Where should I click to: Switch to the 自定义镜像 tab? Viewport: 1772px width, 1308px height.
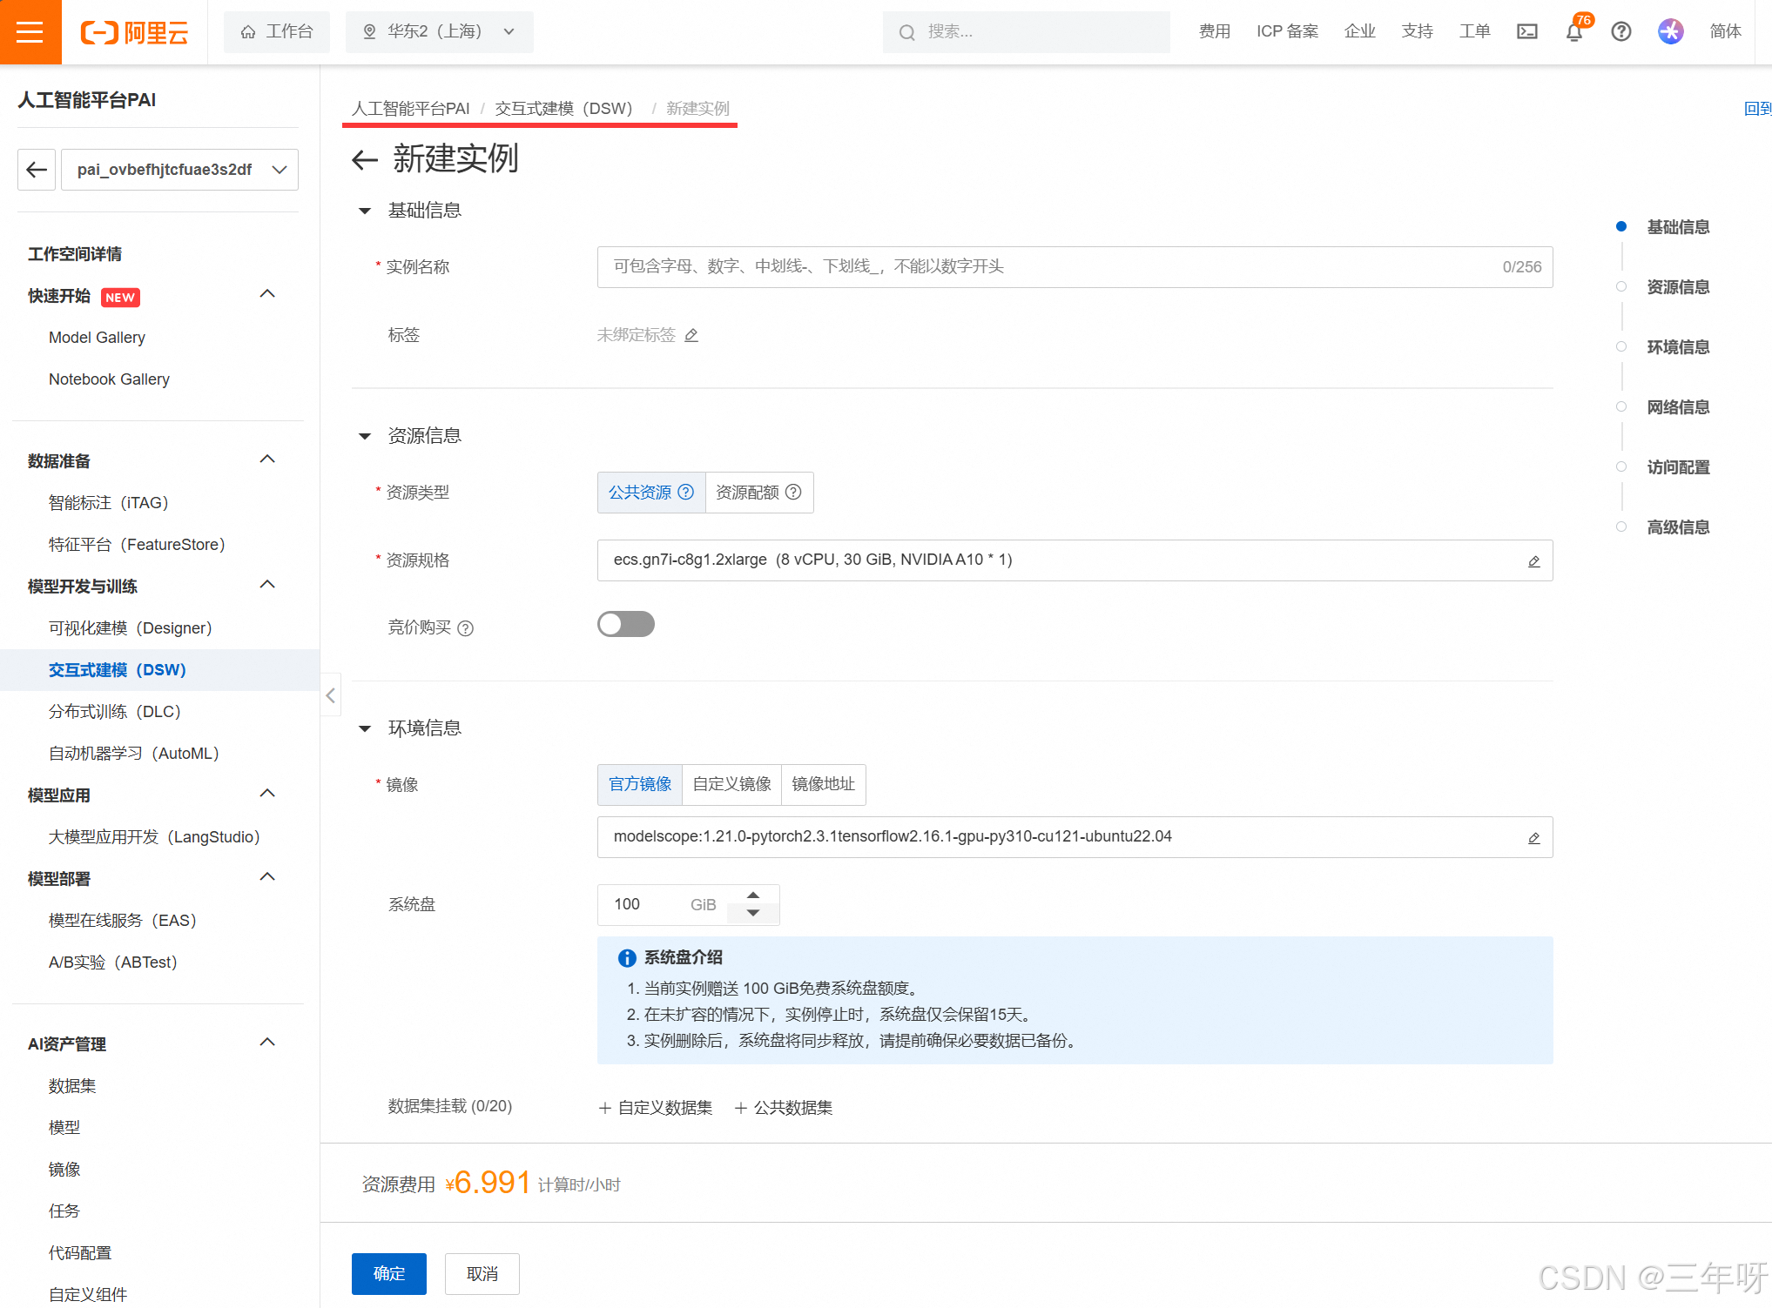coord(731,784)
